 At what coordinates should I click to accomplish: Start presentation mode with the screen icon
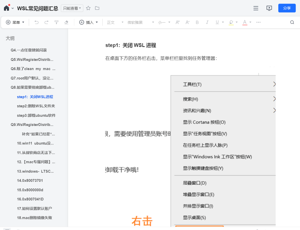(269, 8)
